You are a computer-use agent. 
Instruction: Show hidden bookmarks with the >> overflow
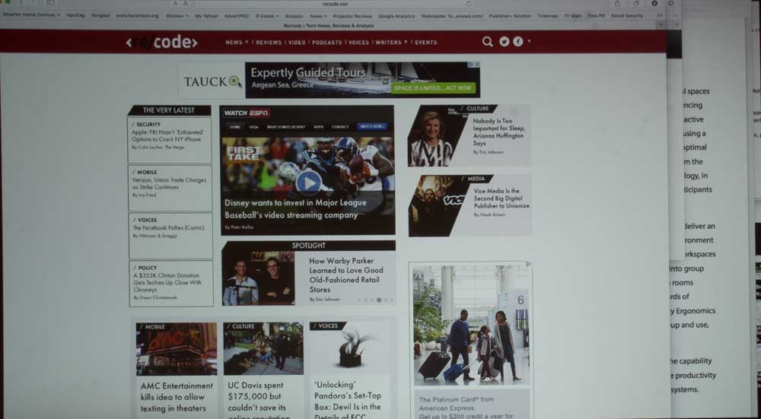pos(660,15)
